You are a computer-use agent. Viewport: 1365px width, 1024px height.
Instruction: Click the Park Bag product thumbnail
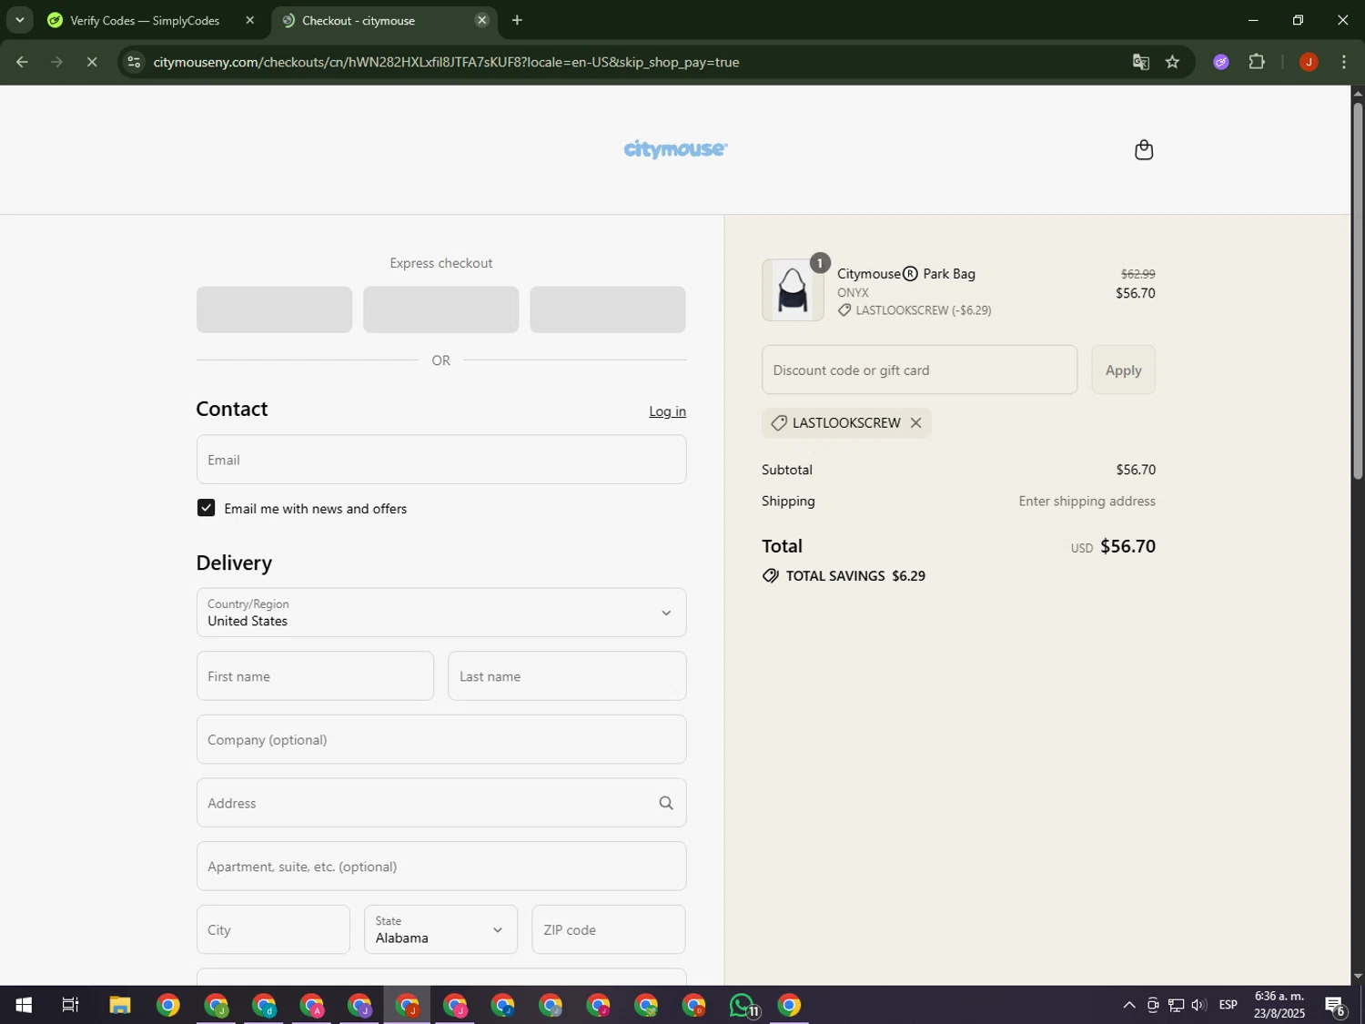point(793,290)
